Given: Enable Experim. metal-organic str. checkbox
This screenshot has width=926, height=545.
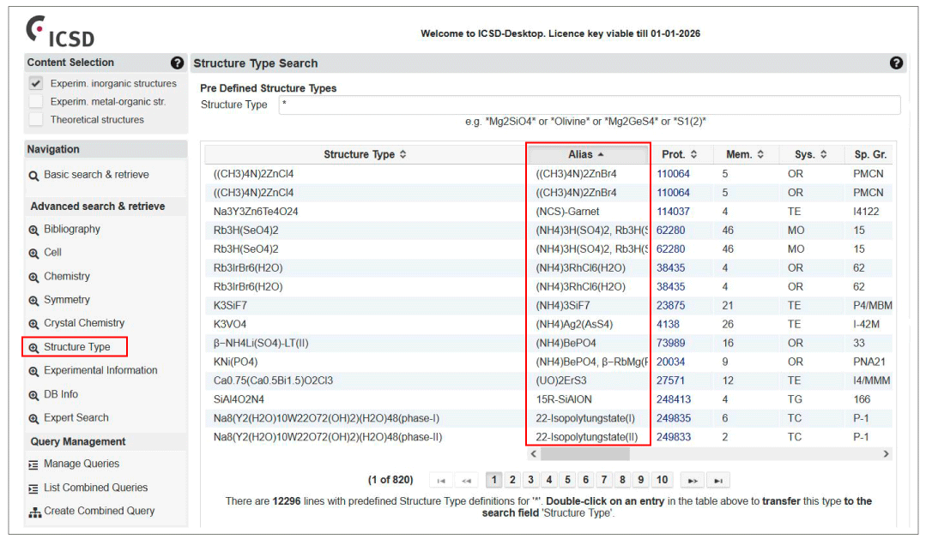Looking at the screenshot, I should point(36,101).
